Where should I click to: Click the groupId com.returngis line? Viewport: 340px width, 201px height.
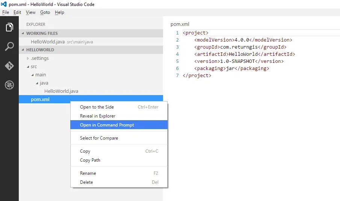click(x=240, y=47)
